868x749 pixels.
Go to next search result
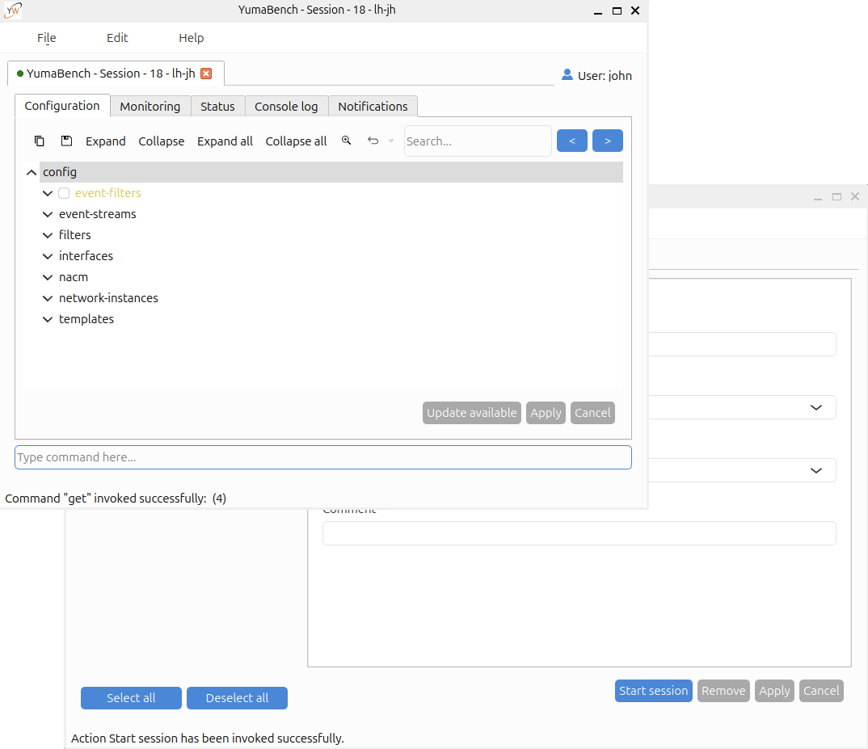[607, 141]
